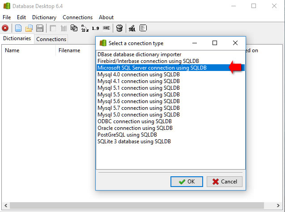Viewport: 285px width, 212px height.
Task: Minimize the Select a conection type dialog
Action: coord(195,43)
